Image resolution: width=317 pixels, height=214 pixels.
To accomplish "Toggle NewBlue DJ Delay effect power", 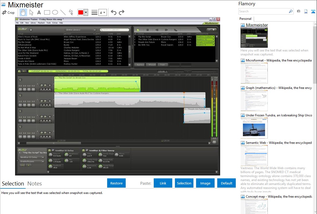I will click(x=49, y=150).
